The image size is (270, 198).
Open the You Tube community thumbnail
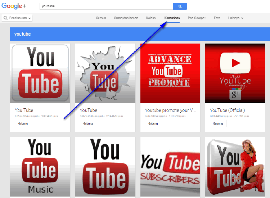[x=40, y=73]
